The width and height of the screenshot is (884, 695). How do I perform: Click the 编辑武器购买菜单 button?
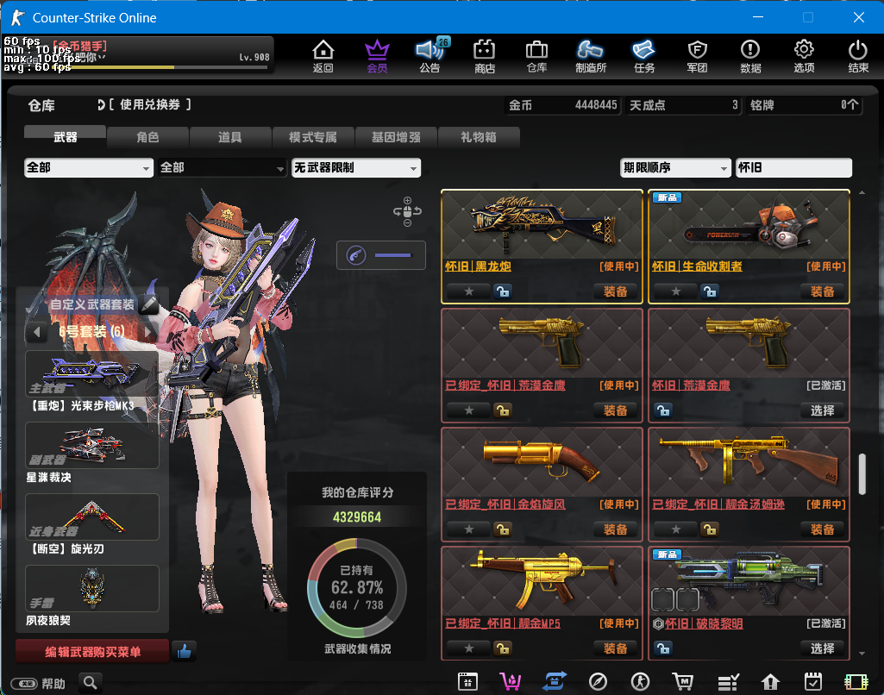[x=92, y=652]
